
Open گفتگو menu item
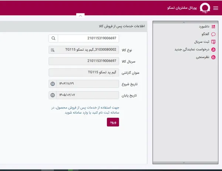point(205,34)
